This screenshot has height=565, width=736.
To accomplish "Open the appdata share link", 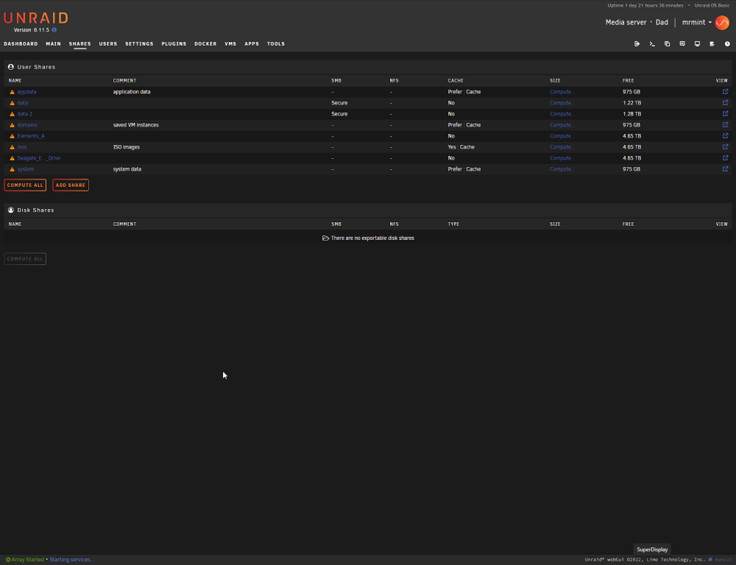I will point(26,92).
